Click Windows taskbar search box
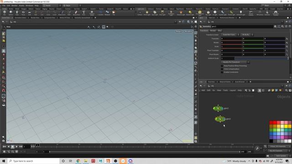The image size is (292, 164). [33, 161]
